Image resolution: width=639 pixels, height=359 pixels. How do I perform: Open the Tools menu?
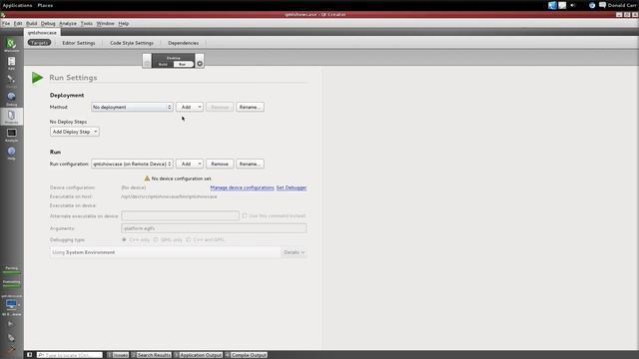[87, 23]
